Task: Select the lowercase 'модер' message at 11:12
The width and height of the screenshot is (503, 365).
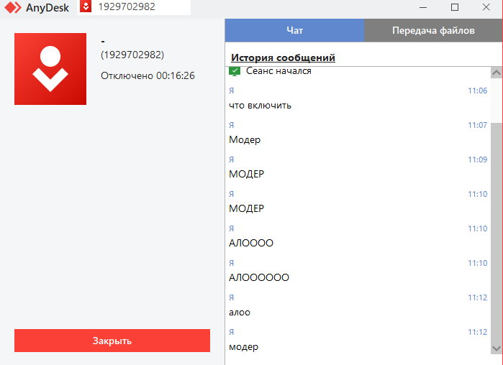Action: point(243,347)
